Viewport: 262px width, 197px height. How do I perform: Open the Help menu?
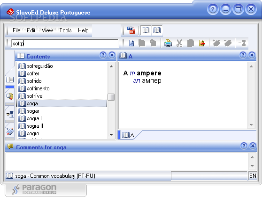coord(83,30)
